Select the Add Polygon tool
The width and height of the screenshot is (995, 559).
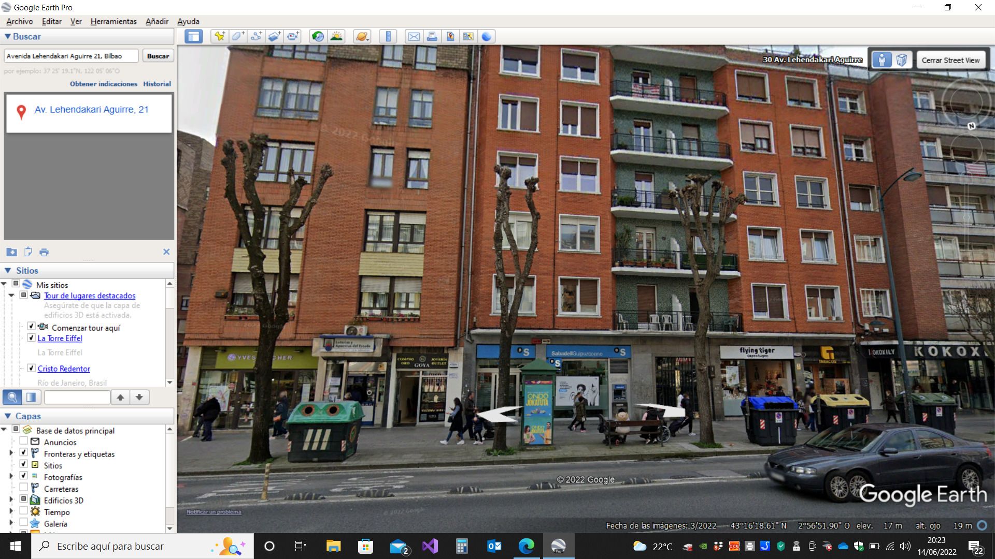tap(238, 36)
